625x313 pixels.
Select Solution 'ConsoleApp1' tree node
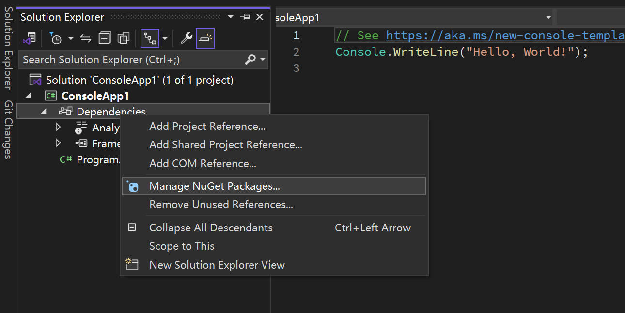coord(139,80)
